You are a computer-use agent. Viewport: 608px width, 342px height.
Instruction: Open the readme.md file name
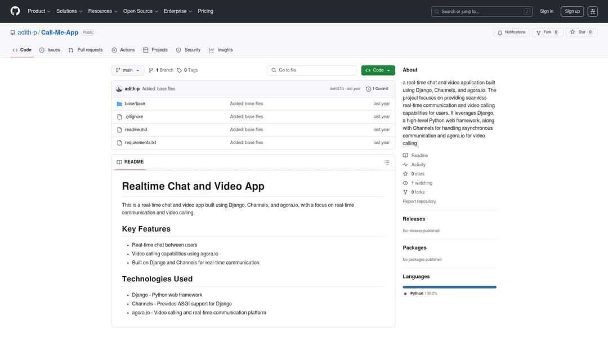136,130
